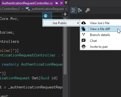Click the branch fork icon

point(83,35)
